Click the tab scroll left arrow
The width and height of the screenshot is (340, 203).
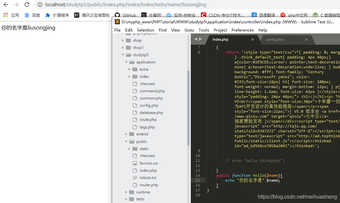(x=196, y=39)
